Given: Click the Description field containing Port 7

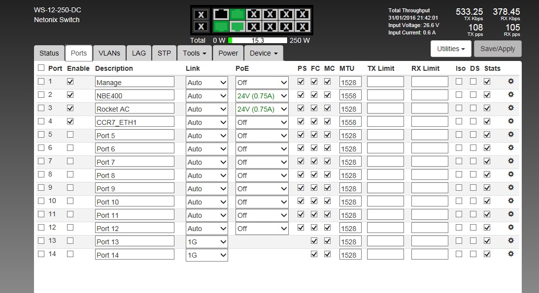Looking at the screenshot, I should pos(135,162).
